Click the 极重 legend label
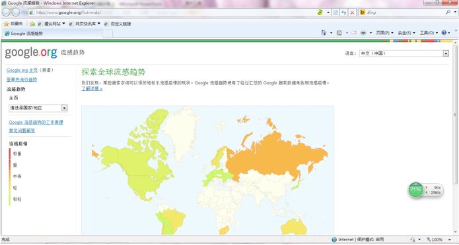Viewport: 459px width, 245px height. 17,153
